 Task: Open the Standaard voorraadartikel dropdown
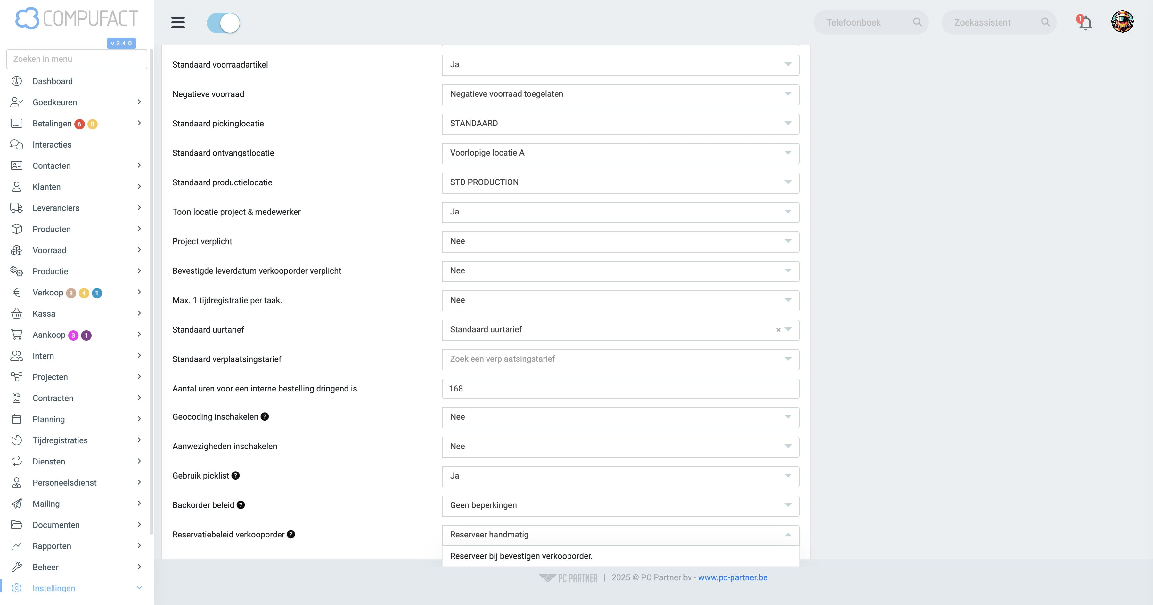point(620,65)
